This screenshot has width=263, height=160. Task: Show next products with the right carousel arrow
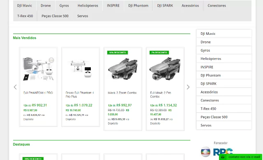pos(188,87)
